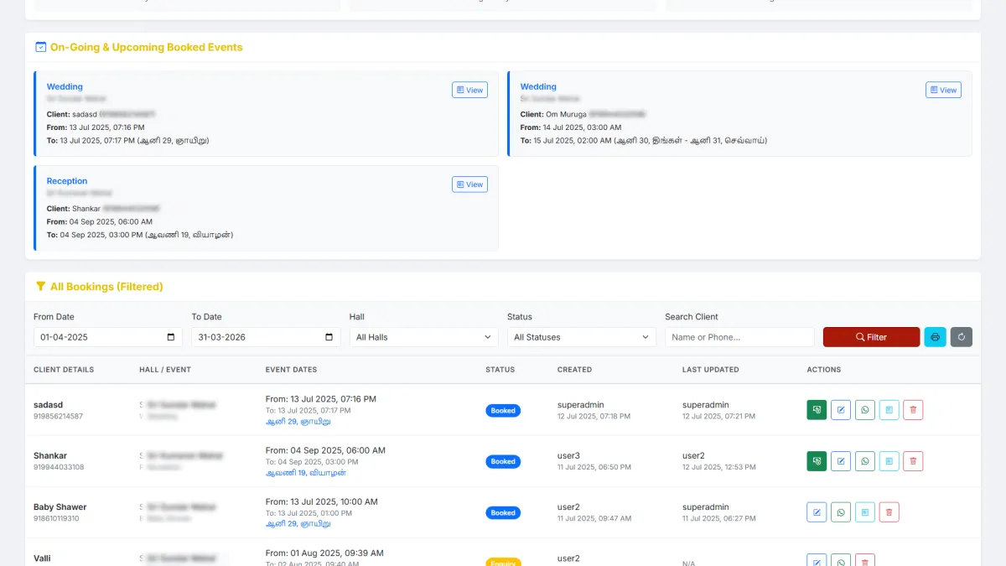Click client name Valli in table

pyautogui.click(x=42, y=558)
